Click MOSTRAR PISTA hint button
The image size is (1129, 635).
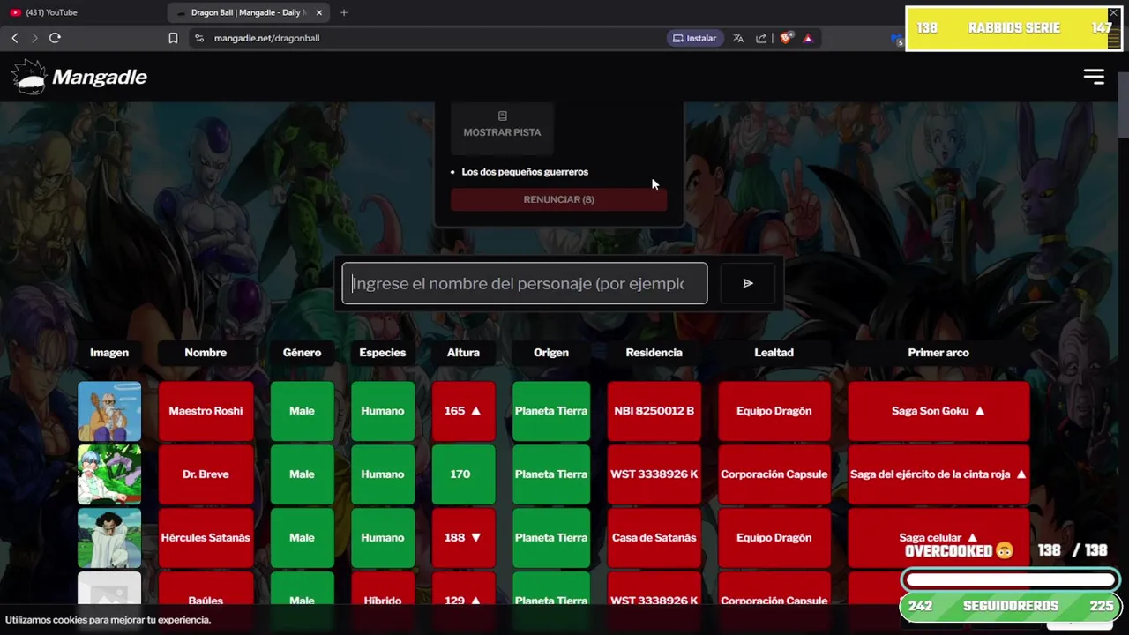pos(502,124)
